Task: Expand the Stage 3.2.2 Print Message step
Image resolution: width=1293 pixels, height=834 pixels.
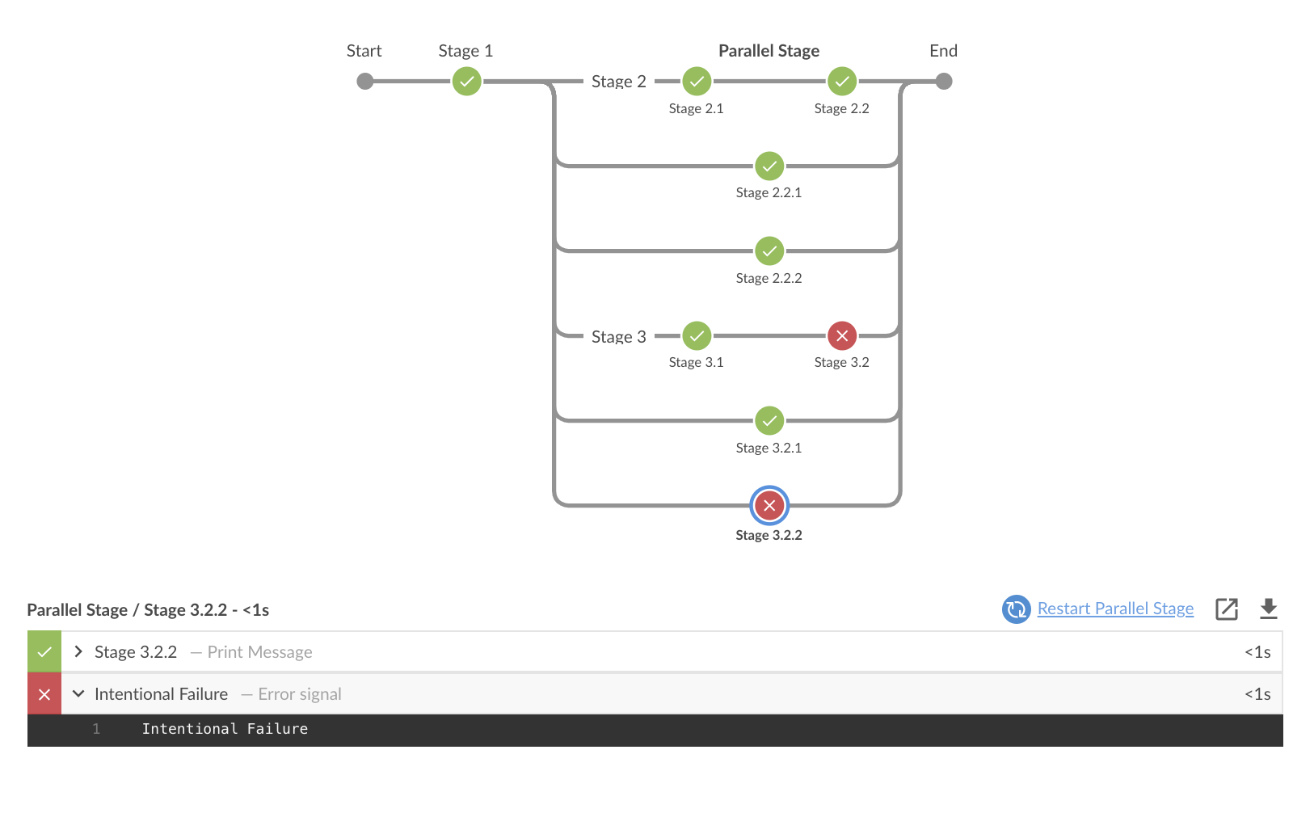Action: pyautogui.click(x=78, y=652)
